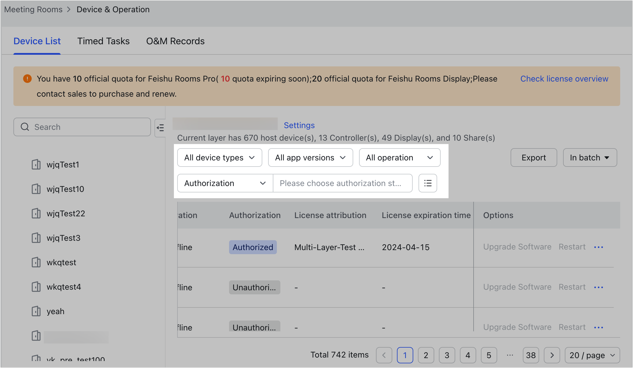Click the pagination ellipsis before page 38

[510, 355]
